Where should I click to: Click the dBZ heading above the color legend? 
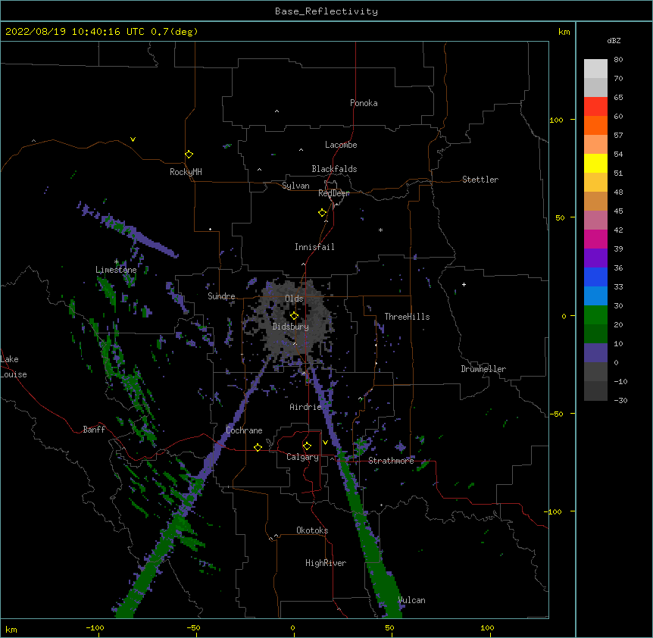coord(614,40)
